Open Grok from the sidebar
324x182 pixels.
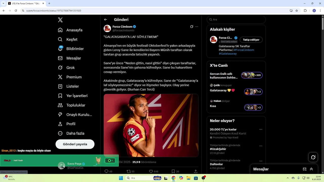[66, 67]
